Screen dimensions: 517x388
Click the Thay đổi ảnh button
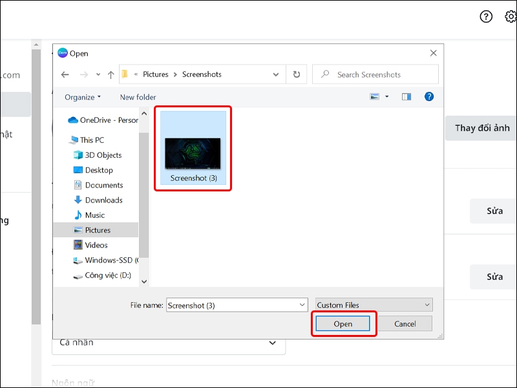(481, 128)
